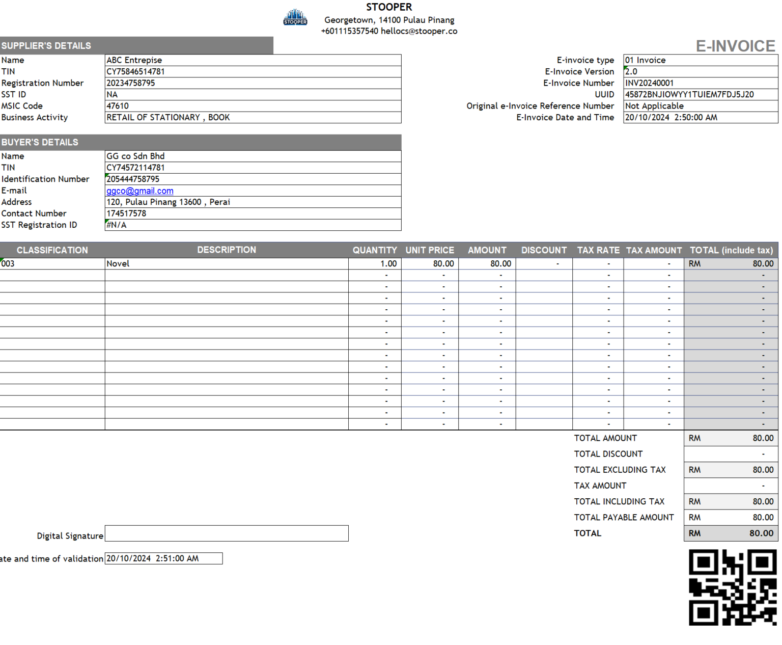782x645 pixels.
Task: Click the Stooper company logo
Action: click(x=295, y=17)
